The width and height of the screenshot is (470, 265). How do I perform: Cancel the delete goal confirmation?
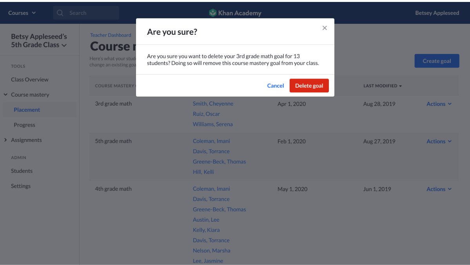275,86
